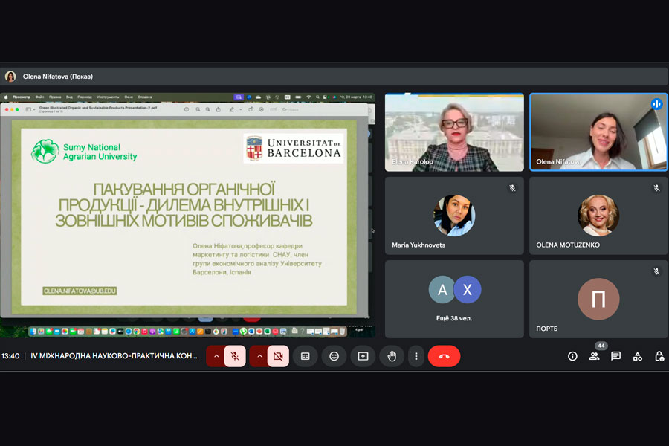Leave the call with red button
Screen dimensions: 669x446
tap(444, 356)
